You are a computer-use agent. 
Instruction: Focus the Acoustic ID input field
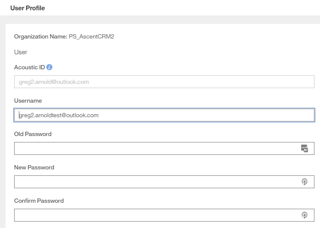tap(164, 82)
